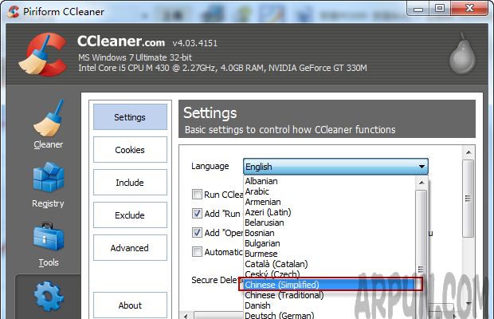Choose Català (Catalan) language
Image resolution: width=494 pixels, height=319 pixels.
(x=330, y=264)
